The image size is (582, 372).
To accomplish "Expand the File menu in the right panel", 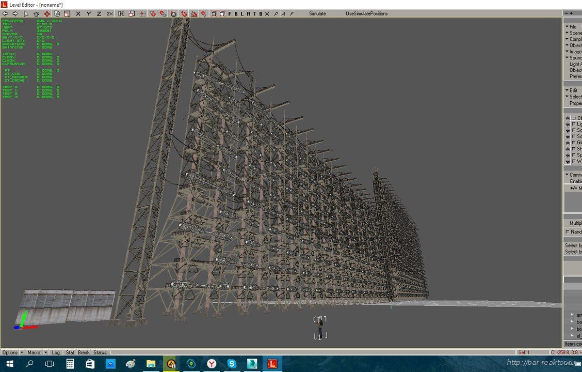I will click(572, 27).
